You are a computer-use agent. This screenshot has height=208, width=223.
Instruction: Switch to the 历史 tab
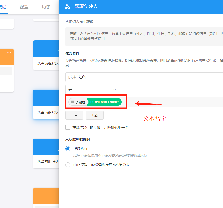[x=46, y=7]
